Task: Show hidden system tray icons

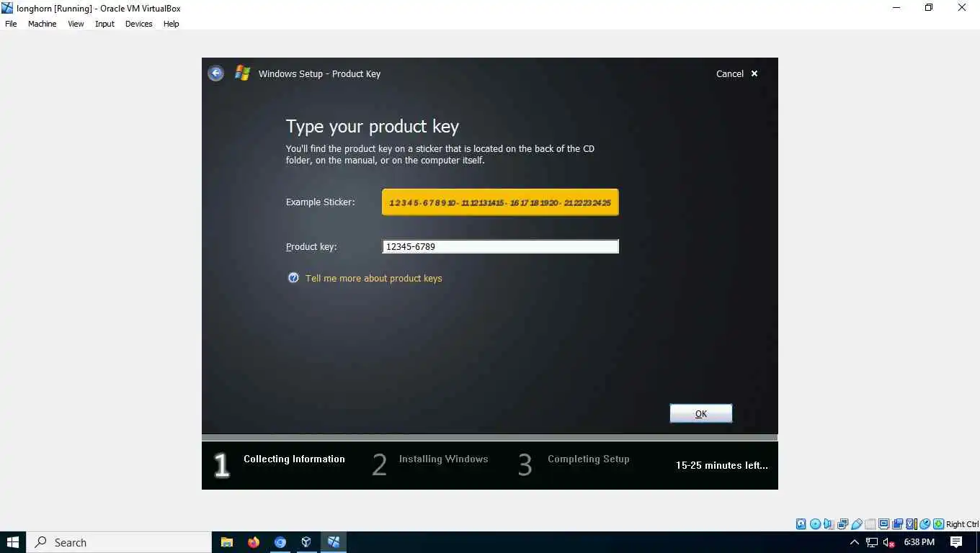Action: (x=855, y=542)
